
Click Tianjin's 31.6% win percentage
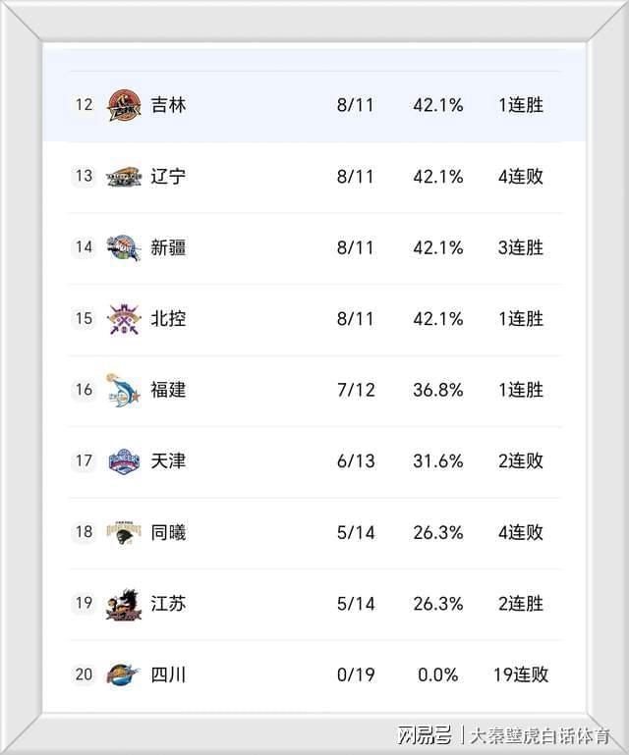[437, 461]
